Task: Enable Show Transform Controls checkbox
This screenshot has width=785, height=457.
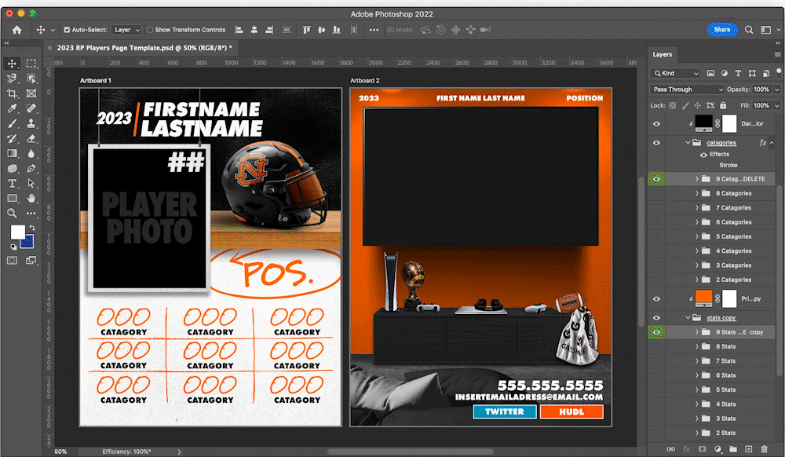Action: 150,30
